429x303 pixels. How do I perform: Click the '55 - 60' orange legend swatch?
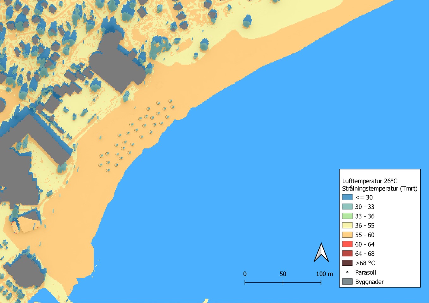click(x=347, y=235)
